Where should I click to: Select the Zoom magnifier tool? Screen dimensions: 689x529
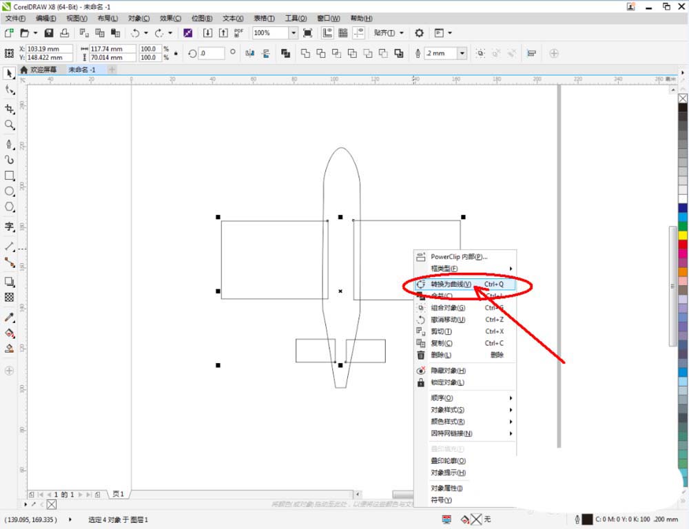tap(9, 125)
